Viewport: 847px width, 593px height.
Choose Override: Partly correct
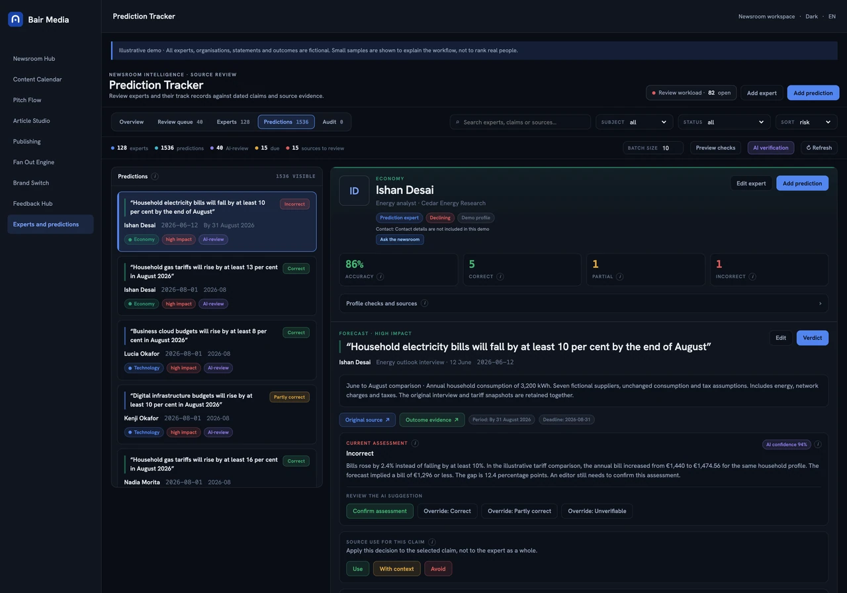tap(519, 511)
